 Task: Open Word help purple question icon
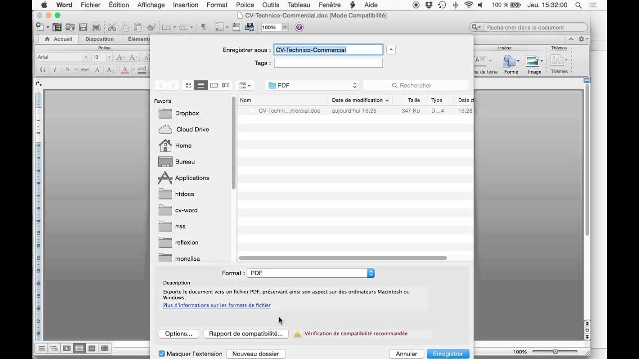coord(299,27)
